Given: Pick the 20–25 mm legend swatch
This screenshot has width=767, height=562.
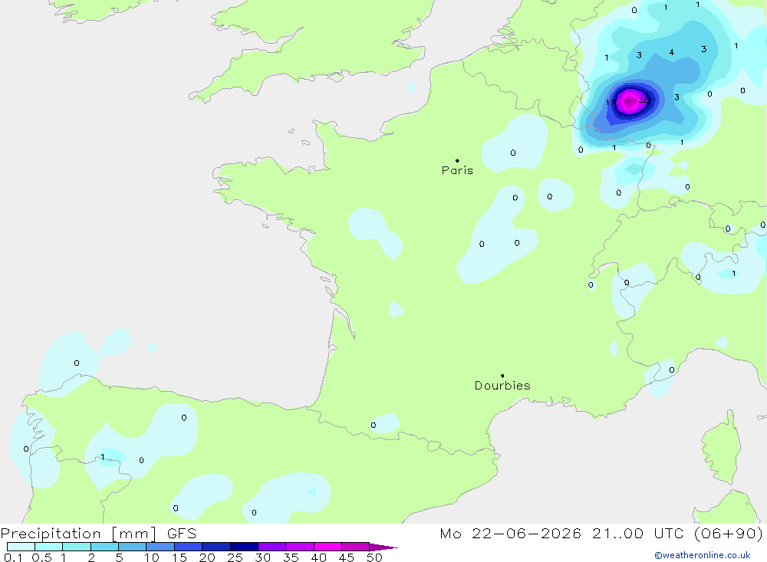Looking at the screenshot, I should [216, 547].
